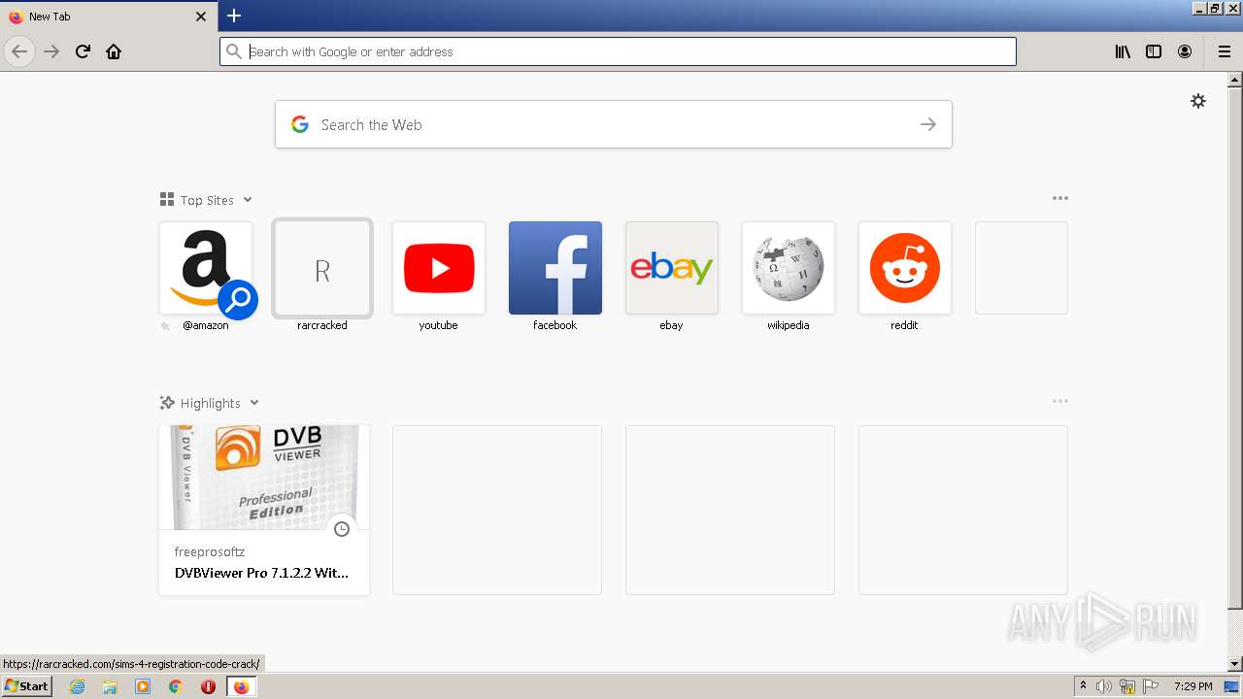The height and width of the screenshot is (699, 1243).
Task: Collapse the Top Sites section
Action: [x=248, y=200]
